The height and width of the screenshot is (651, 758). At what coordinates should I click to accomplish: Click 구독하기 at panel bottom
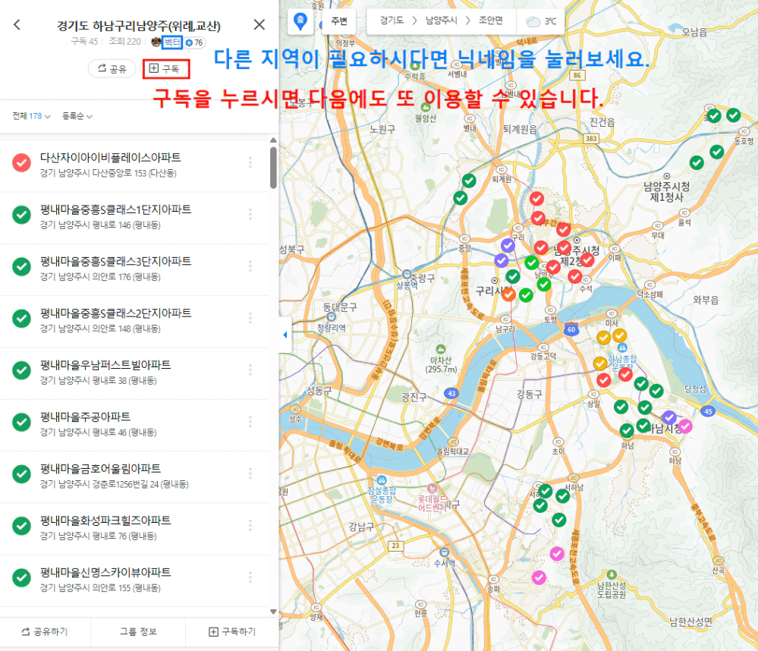tap(232, 632)
